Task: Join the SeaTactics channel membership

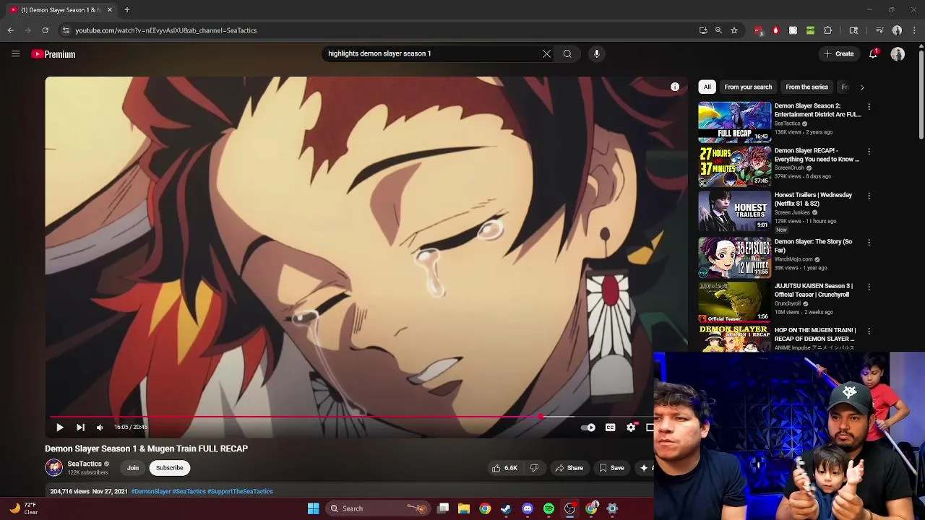Action: click(x=133, y=468)
